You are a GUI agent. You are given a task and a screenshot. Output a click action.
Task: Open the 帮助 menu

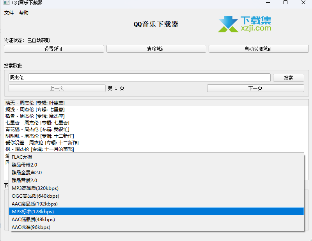pos(24,13)
